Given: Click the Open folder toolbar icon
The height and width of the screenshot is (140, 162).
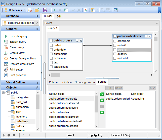Looking at the screenshot, I should coord(37,10).
